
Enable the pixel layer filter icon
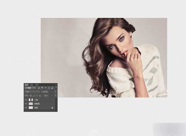(x=39, y=88)
